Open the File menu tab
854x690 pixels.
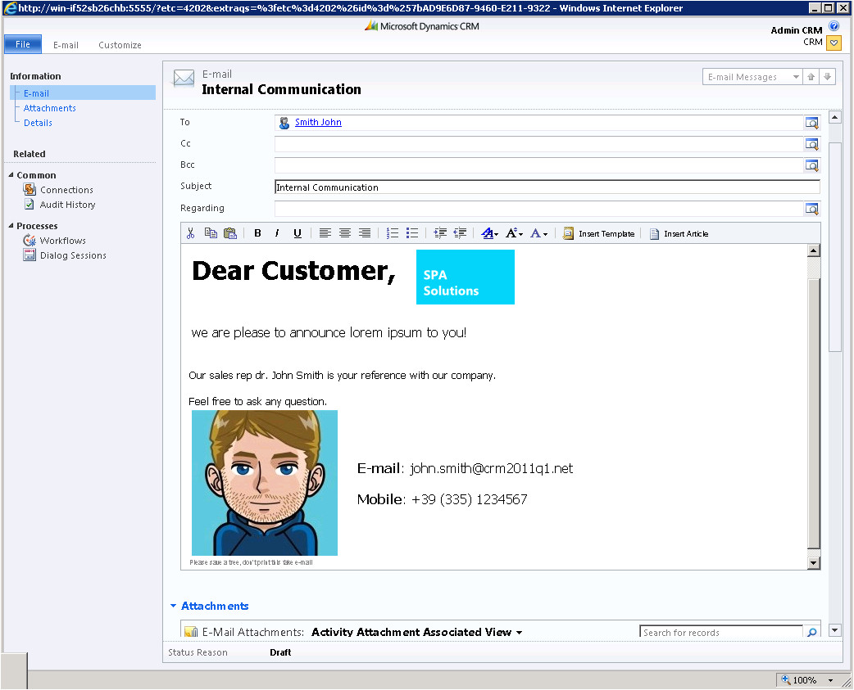click(23, 44)
